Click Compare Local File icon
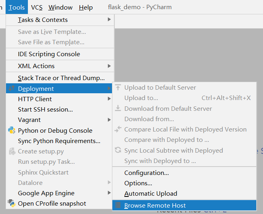Screen dimensions: 263x214 (118, 129)
